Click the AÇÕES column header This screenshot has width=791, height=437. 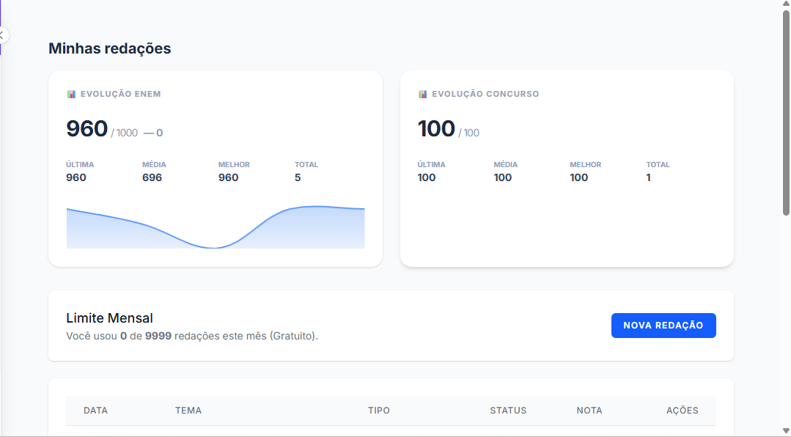pos(682,411)
